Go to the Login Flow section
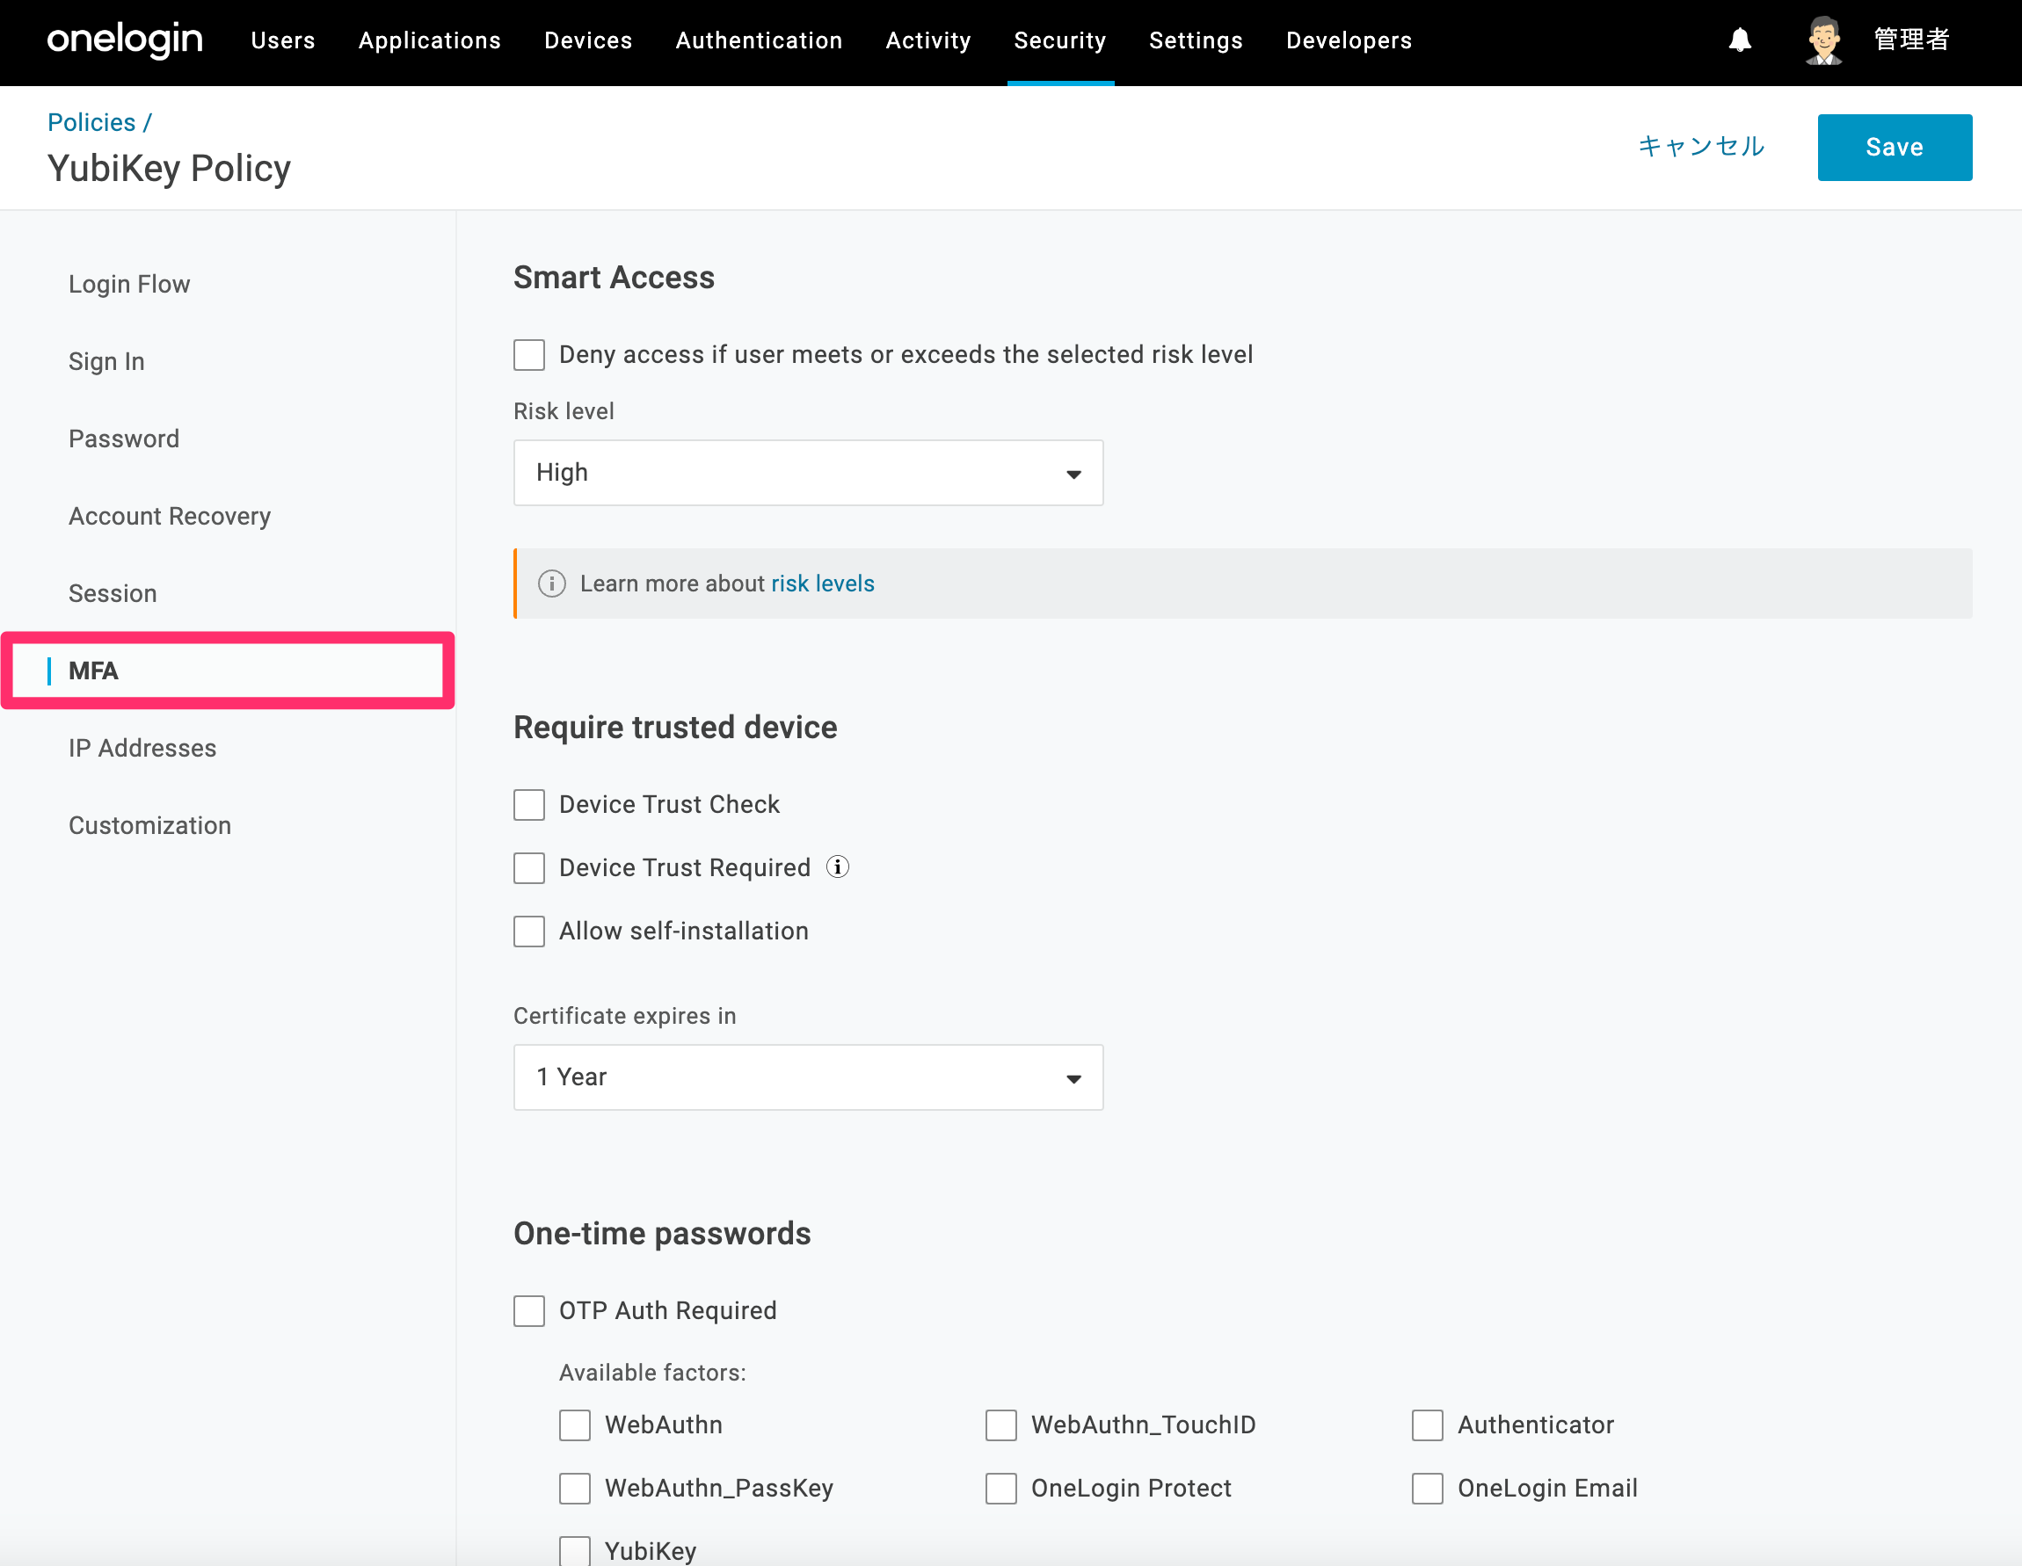2022x1566 pixels. [129, 284]
